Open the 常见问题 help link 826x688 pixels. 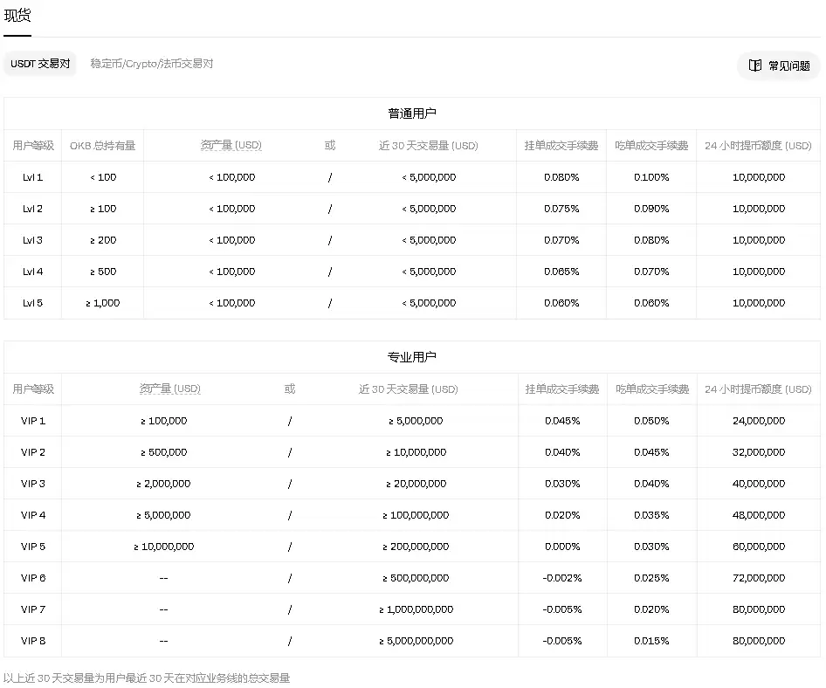[x=788, y=65]
